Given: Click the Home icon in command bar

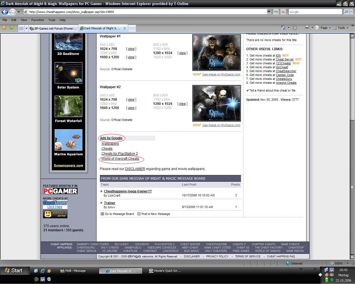Looking at the screenshot, I should [x=283, y=28].
